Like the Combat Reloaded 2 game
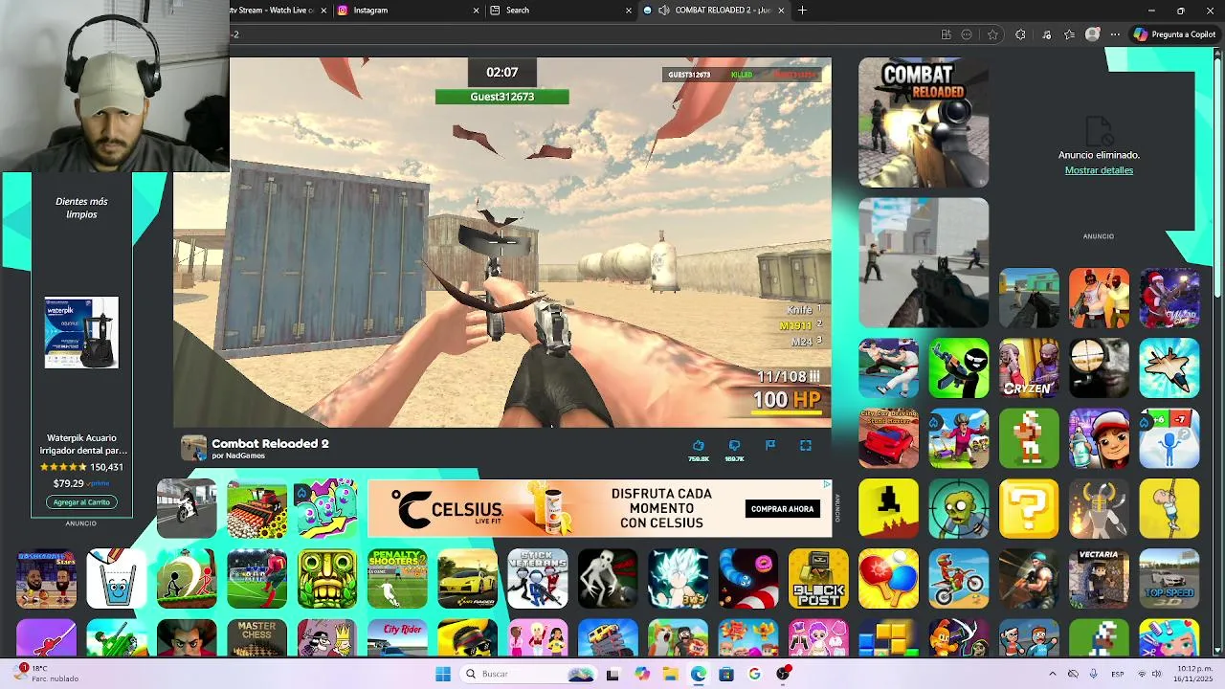 tap(698, 446)
